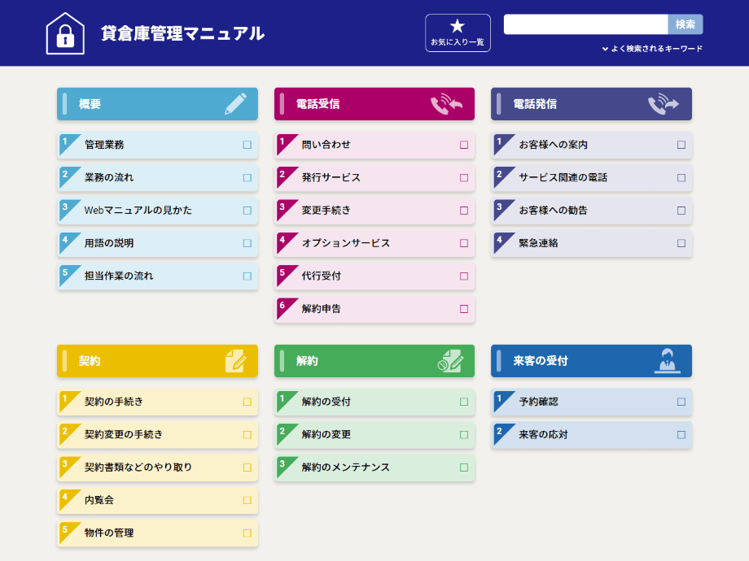Open the 来客の応対 link
This screenshot has height=561, width=749.
[543, 435]
